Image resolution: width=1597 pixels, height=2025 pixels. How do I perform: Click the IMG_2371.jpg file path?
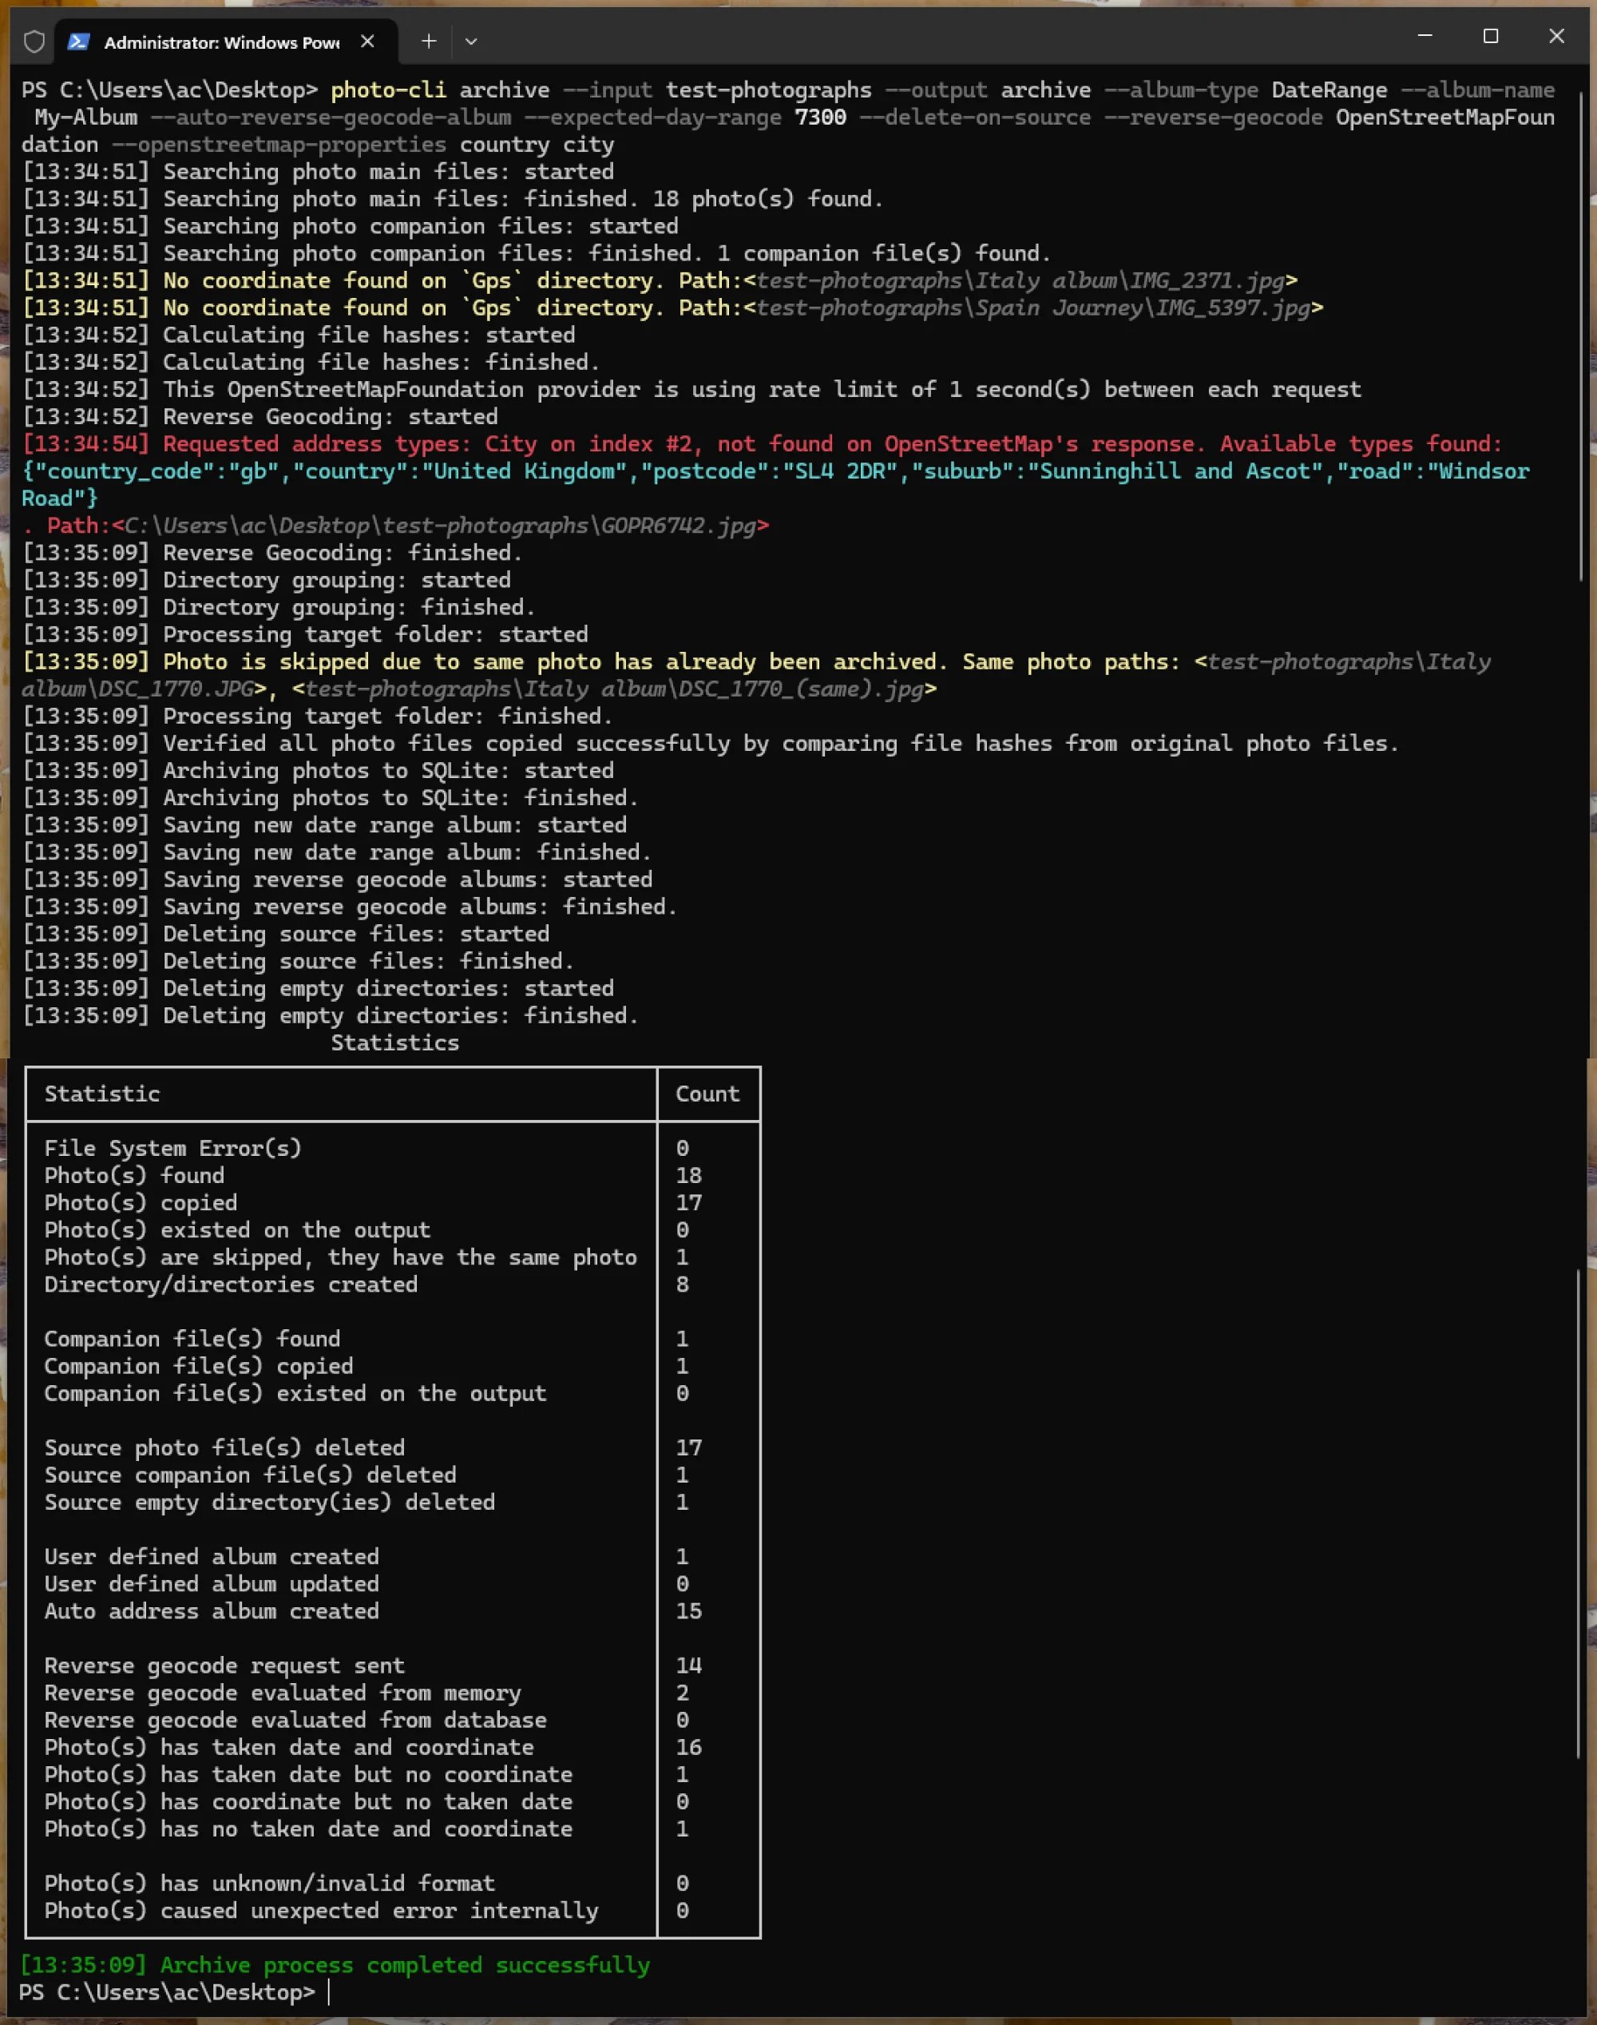(x=1020, y=280)
